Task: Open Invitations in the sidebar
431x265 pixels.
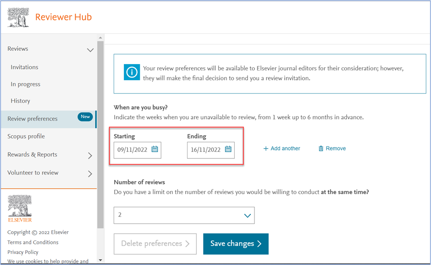Action: [24, 67]
